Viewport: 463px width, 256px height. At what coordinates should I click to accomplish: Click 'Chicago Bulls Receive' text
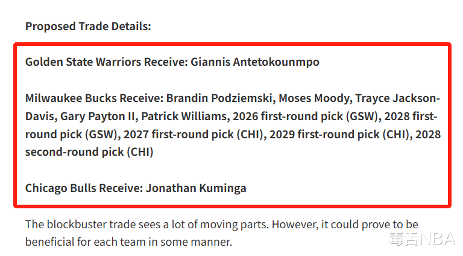[x=83, y=188]
